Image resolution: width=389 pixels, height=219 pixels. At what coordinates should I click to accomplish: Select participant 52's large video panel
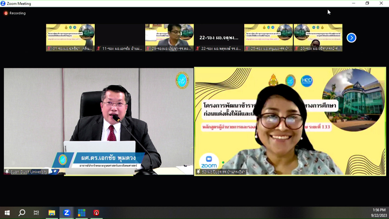290,121
